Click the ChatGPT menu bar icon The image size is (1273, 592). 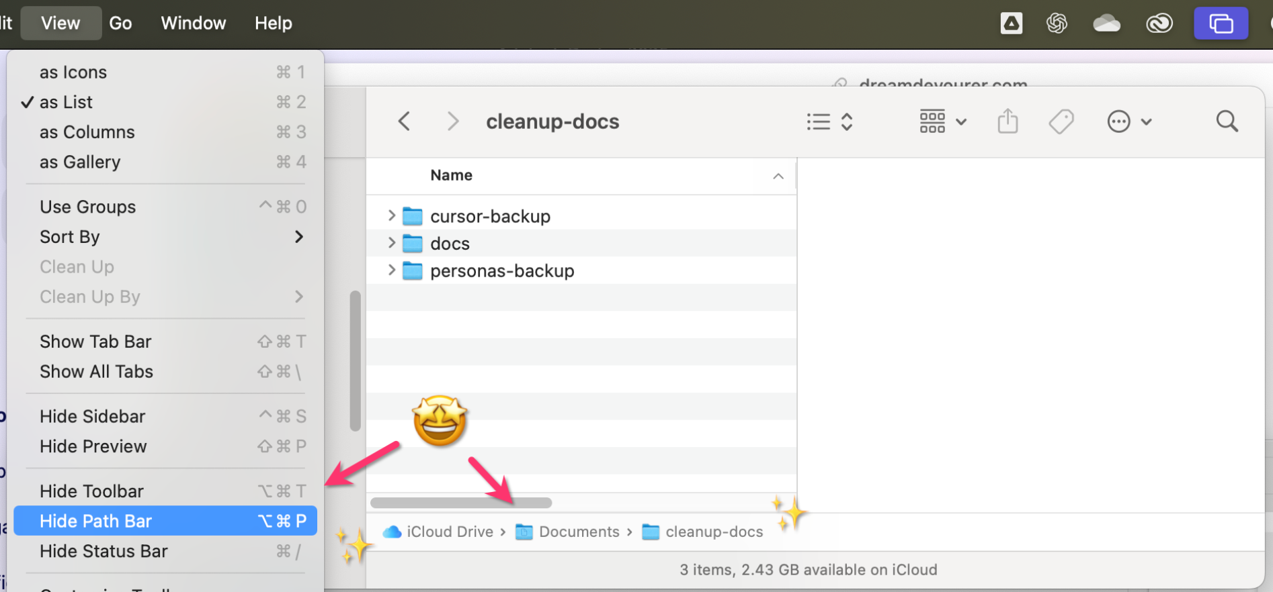[x=1057, y=23]
